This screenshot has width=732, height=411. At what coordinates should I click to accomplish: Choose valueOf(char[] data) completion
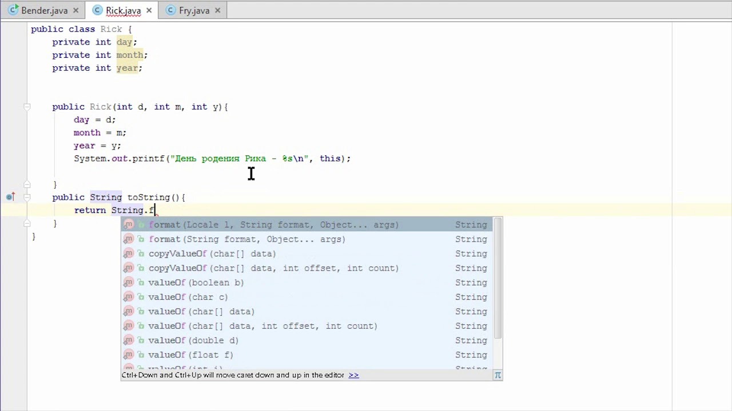click(x=307, y=312)
